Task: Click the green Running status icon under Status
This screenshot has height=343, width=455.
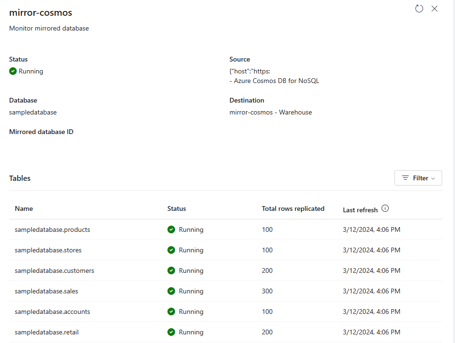Action: pos(13,71)
